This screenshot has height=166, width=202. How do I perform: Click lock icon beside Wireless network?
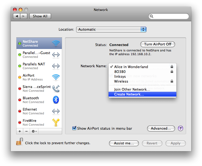pyautogui.click(x=172, y=81)
